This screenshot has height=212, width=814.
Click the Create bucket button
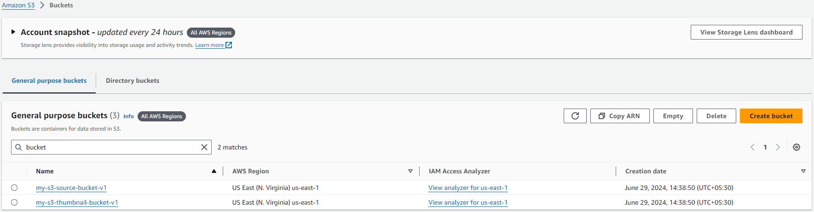[x=771, y=116]
